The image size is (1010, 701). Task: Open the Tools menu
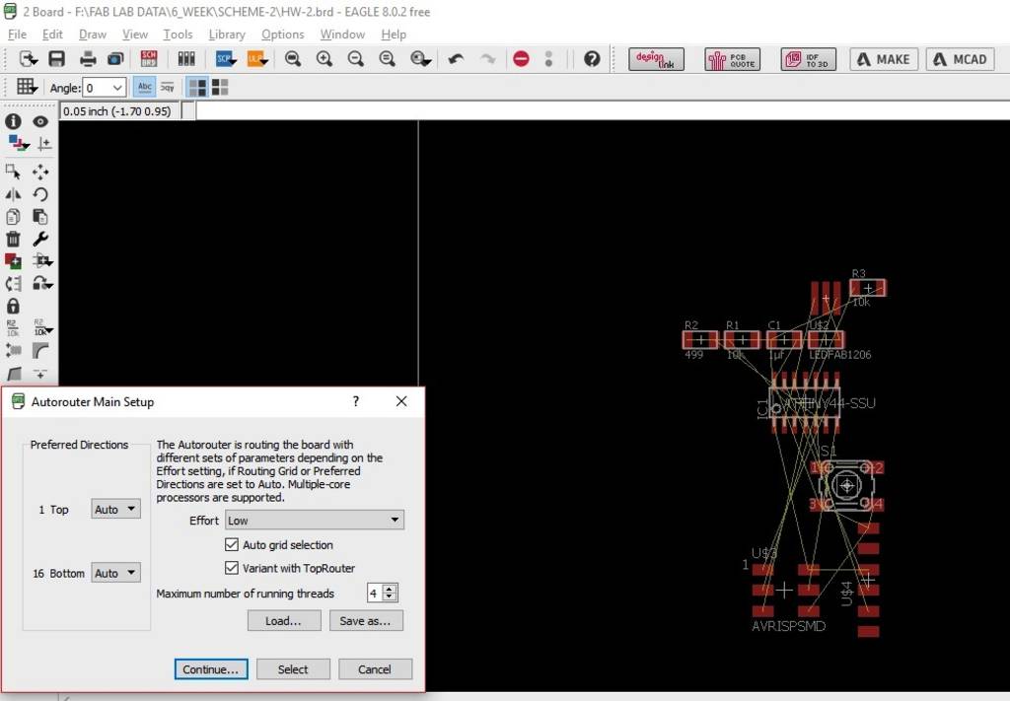(178, 35)
